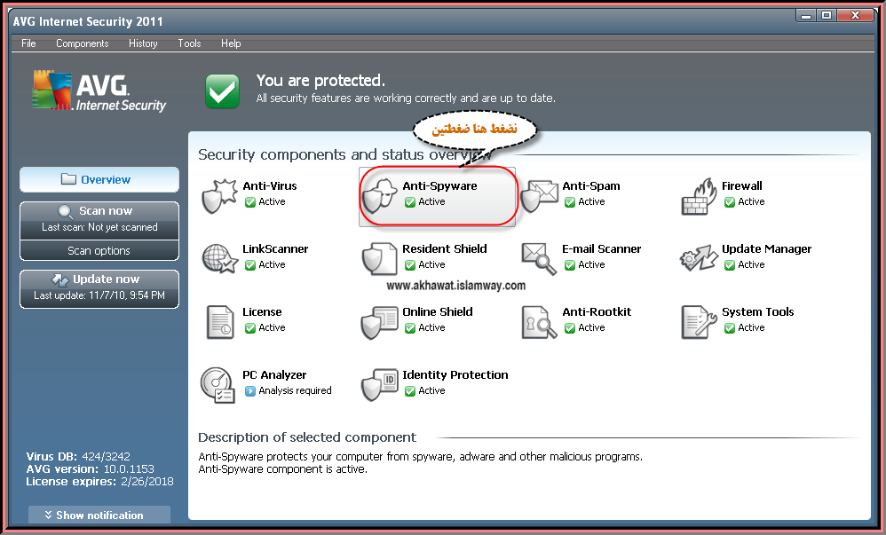Click 'Last scan: Not yet scanned' text
This screenshot has height=535, width=886.
[x=99, y=227]
